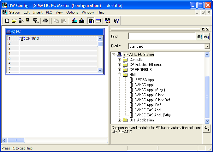Click the Controller folder icon
Viewport: 213px width, 152px height.
coord(125,60)
